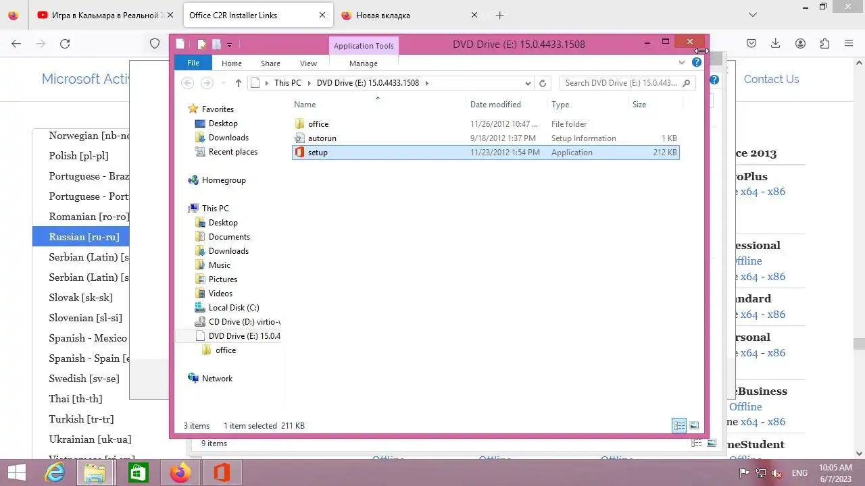Select the autorun setup information file
The width and height of the screenshot is (865, 486).
pos(485,138)
